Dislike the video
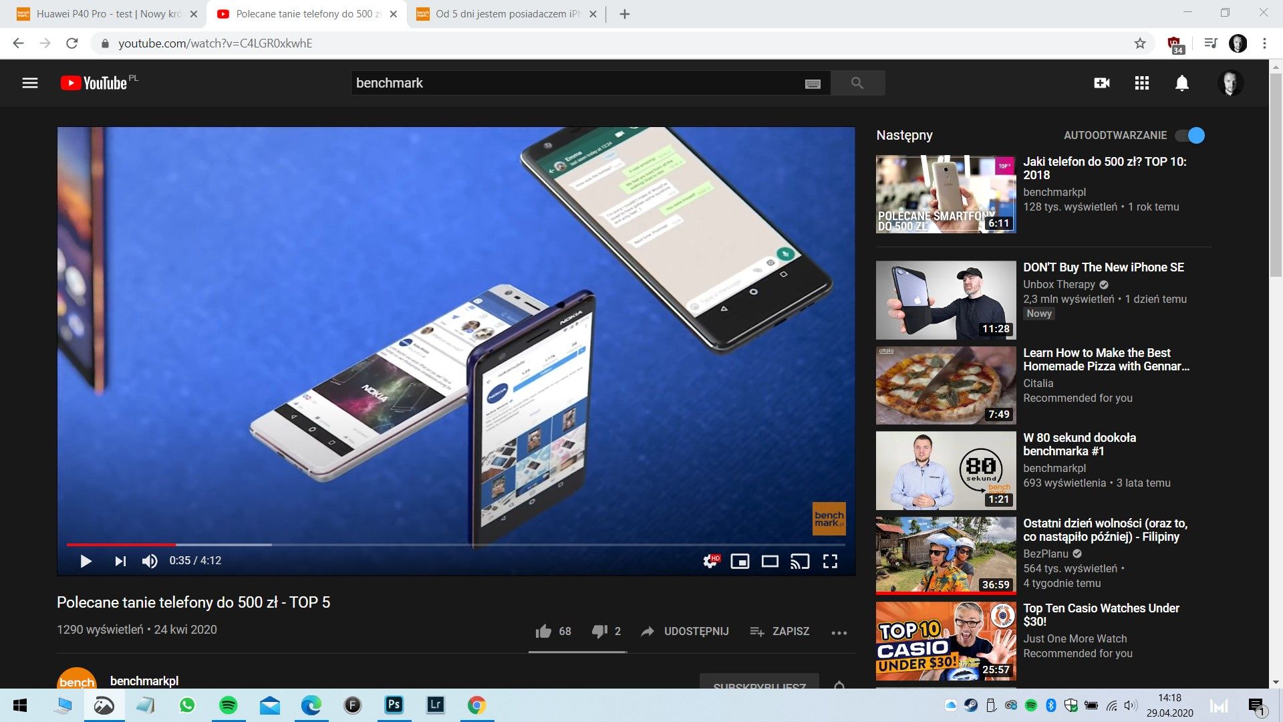Viewport: 1283px width, 722px height. coord(607,631)
